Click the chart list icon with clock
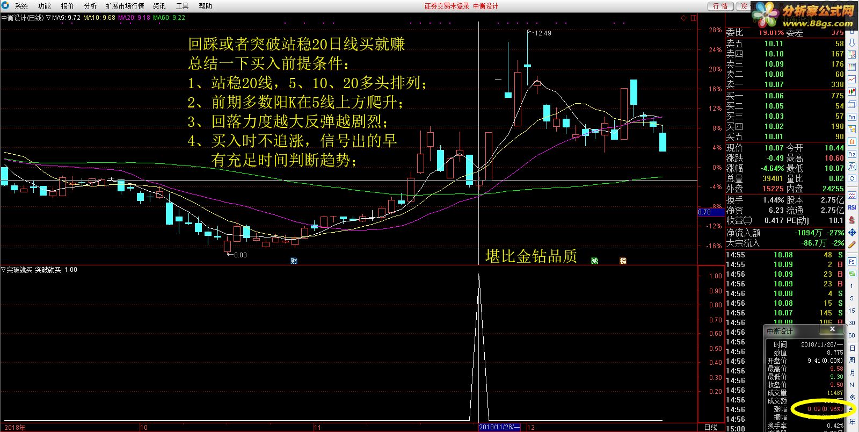The height and width of the screenshot is (432, 859). 852,55
